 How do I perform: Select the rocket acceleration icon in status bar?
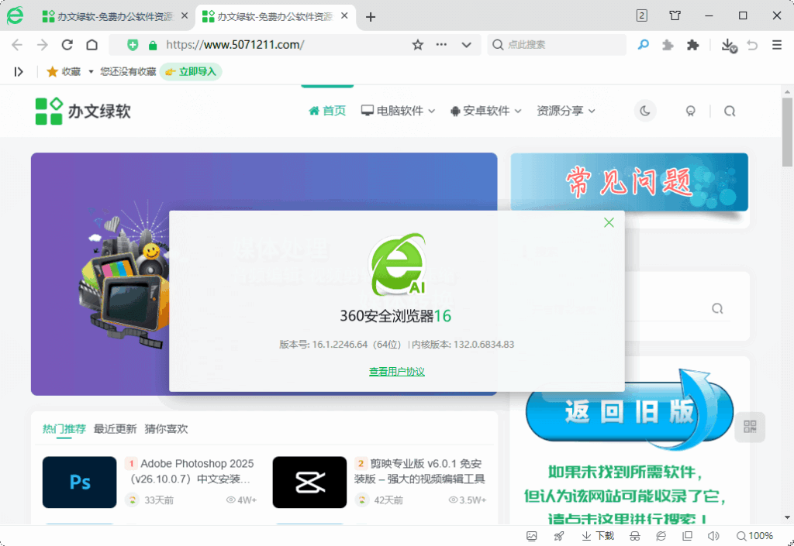click(x=558, y=535)
